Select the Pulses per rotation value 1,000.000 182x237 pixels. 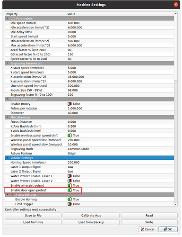pyautogui.click(x=75, y=109)
